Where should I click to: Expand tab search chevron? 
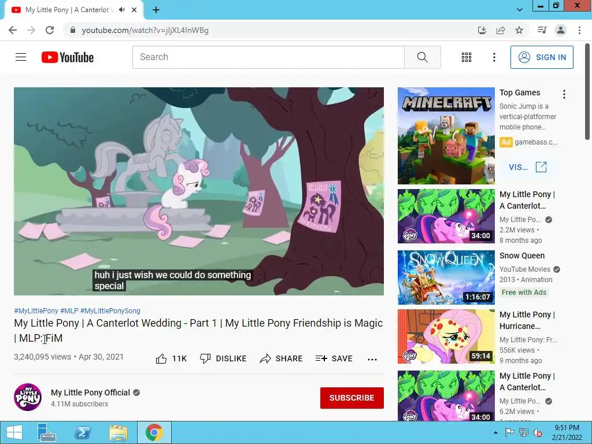[520, 10]
